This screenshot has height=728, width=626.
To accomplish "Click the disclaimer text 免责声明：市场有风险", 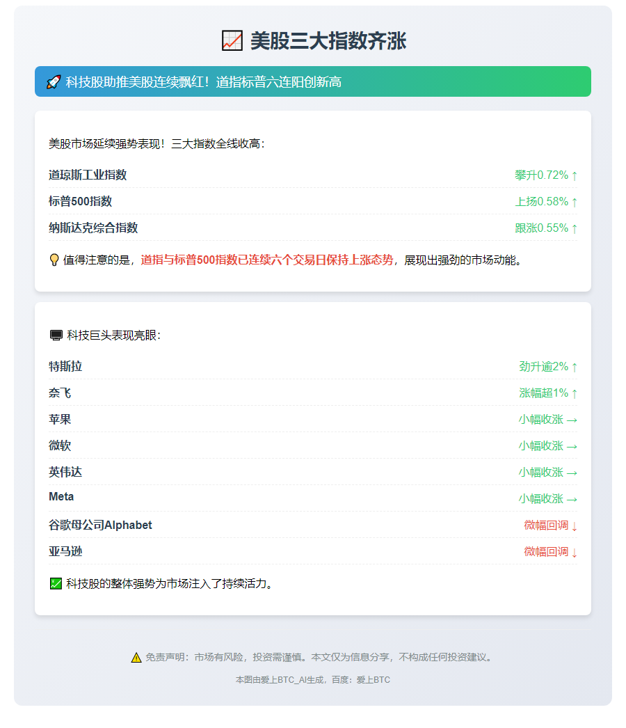I will coord(195,658).
